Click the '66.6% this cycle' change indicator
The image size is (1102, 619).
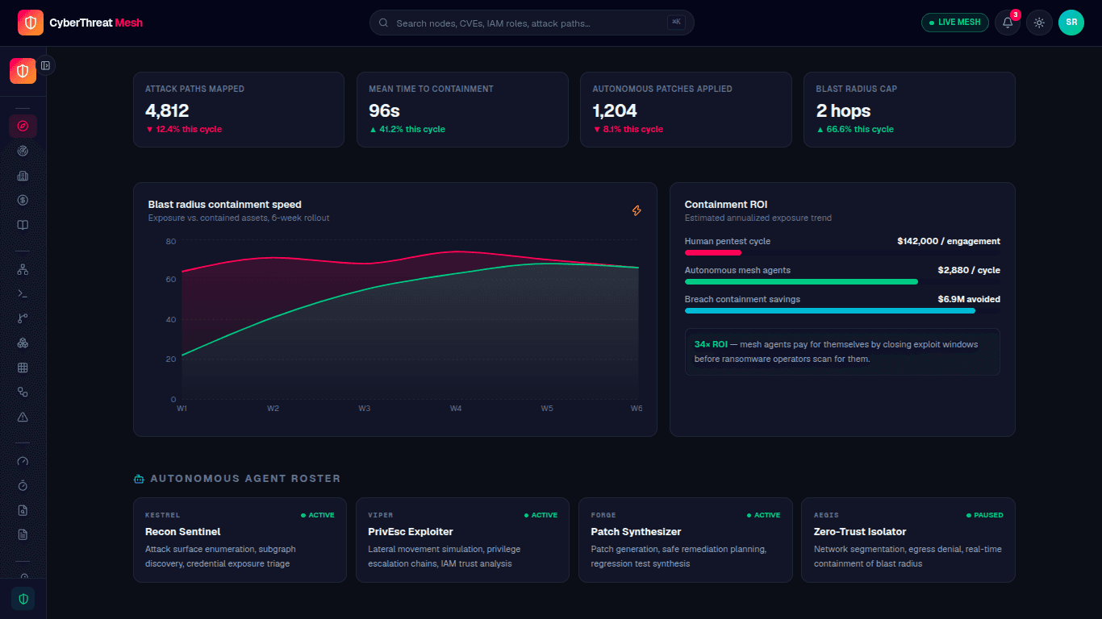pos(855,129)
